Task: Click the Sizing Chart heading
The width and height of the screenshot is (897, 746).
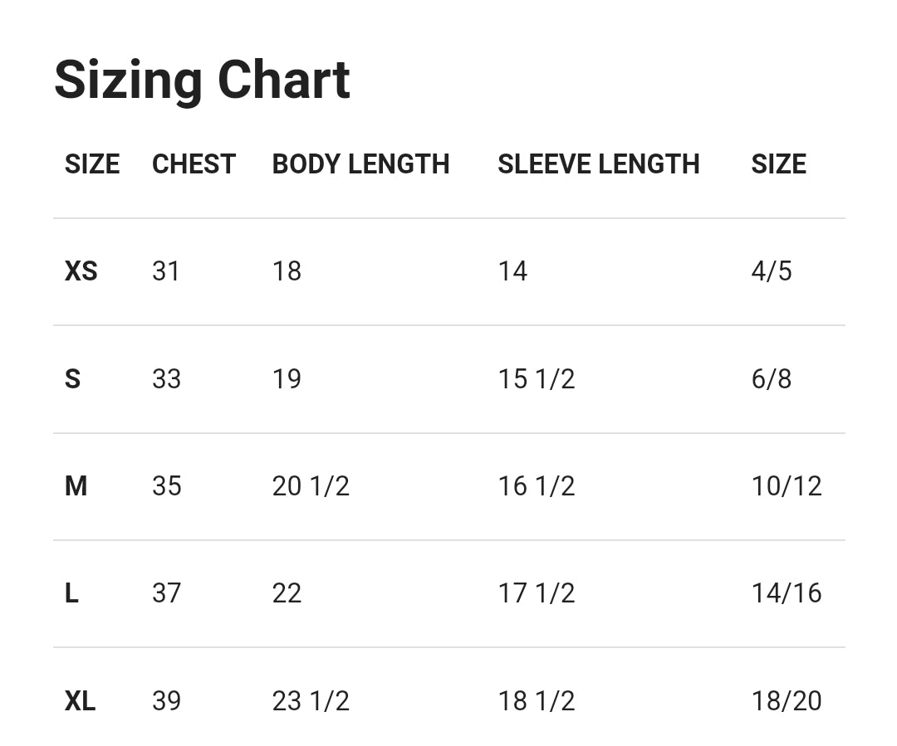Action: click(x=202, y=80)
